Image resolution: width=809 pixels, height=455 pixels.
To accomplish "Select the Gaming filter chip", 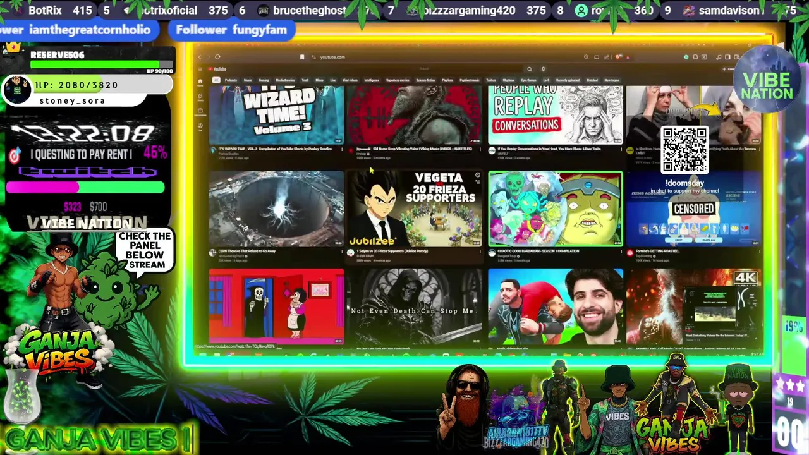I will [264, 80].
